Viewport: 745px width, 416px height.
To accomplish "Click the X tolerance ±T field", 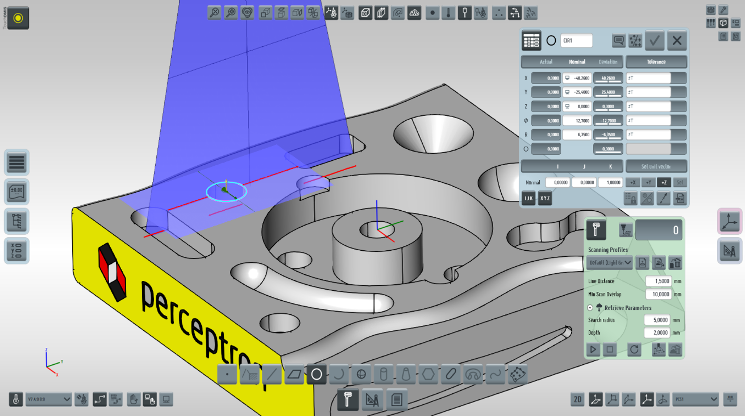I will point(648,78).
